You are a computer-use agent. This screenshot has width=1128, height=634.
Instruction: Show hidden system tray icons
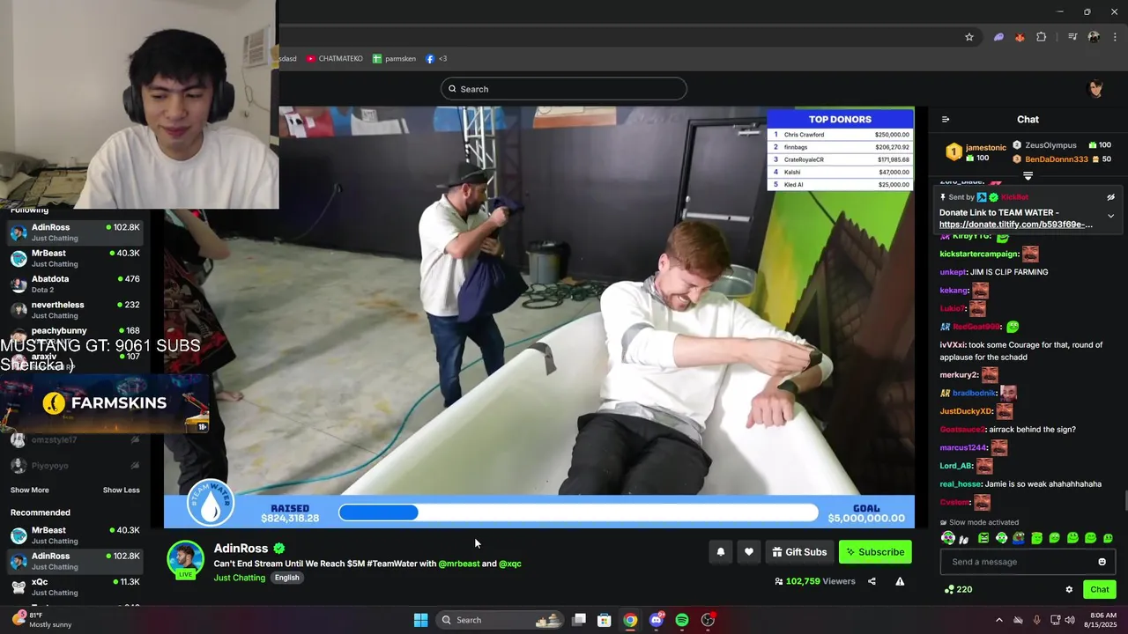click(998, 620)
